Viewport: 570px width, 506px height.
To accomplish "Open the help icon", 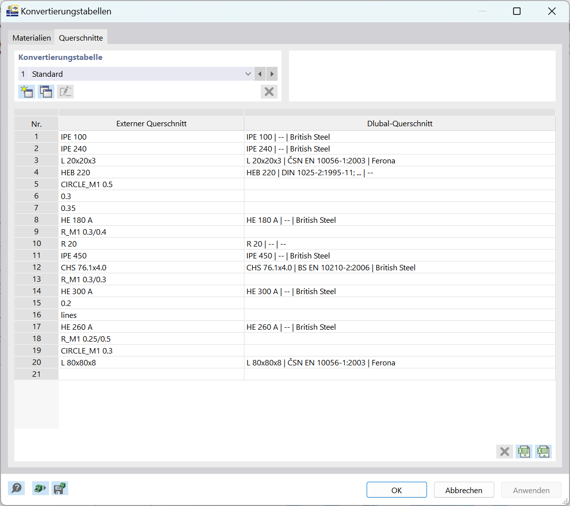I will [x=16, y=488].
